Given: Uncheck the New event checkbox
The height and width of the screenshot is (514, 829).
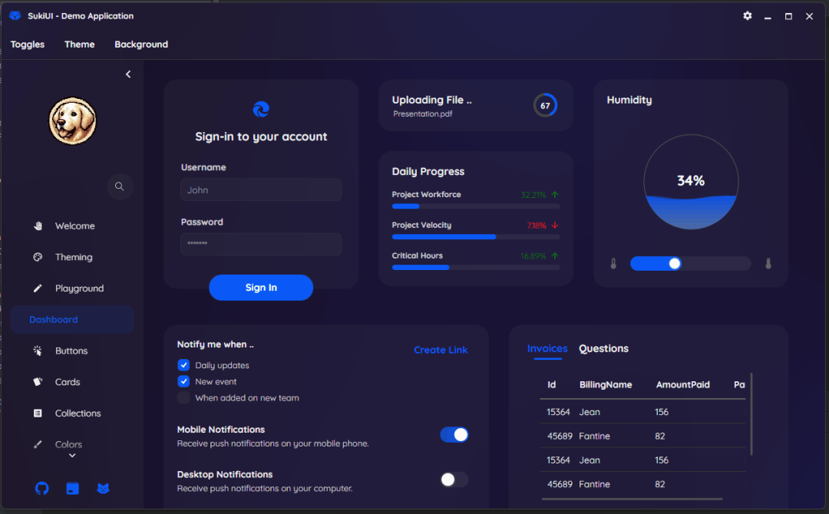Looking at the screenshot, I should (183, 381).
